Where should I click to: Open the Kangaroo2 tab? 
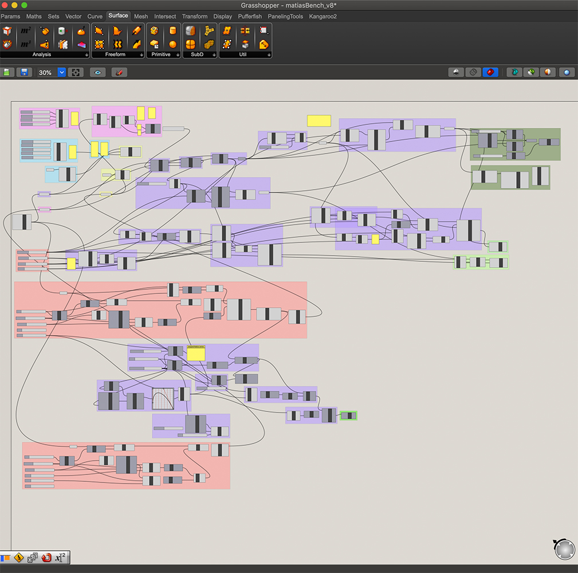pos(323,17)
